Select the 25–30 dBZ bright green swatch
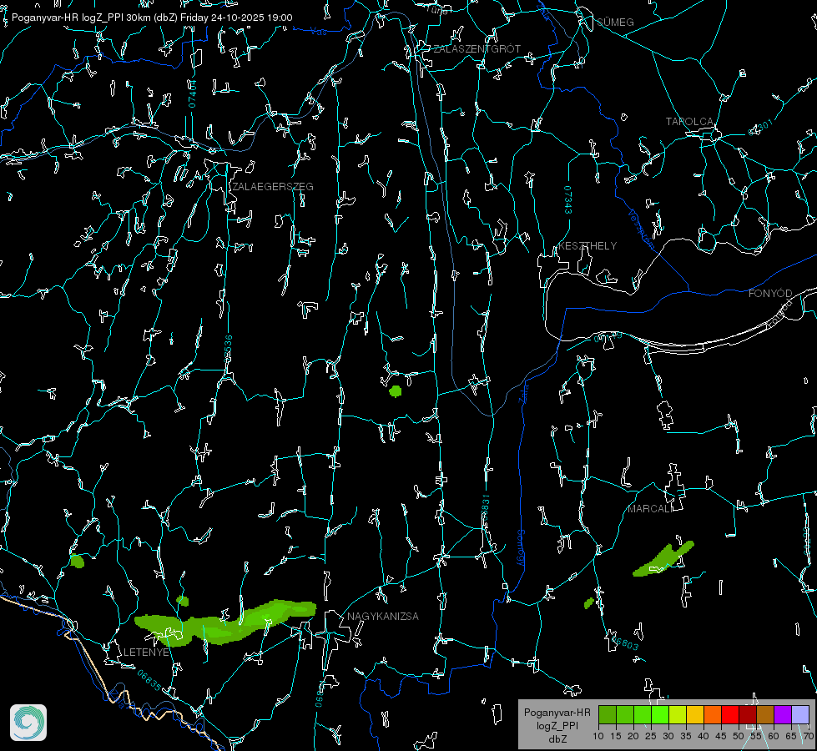The height and width of the screenshot is (751, 817). (660, 714)
